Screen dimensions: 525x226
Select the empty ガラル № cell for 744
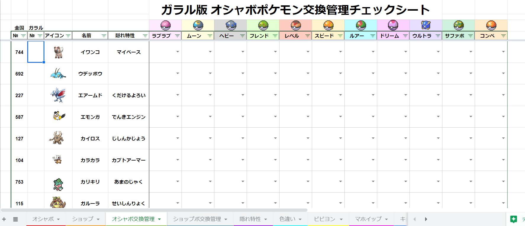click(36, 52)
